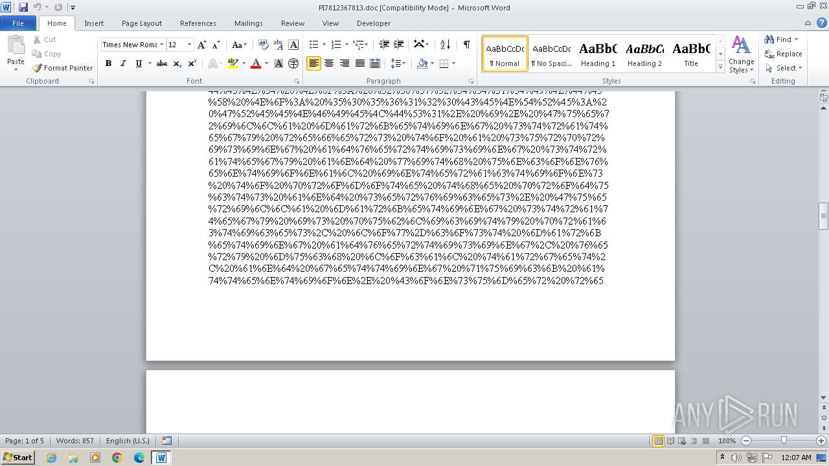This screenshot has height=466, width=829.
Task: Switch to the Insert tab
Action: click(x=94, y=23)
